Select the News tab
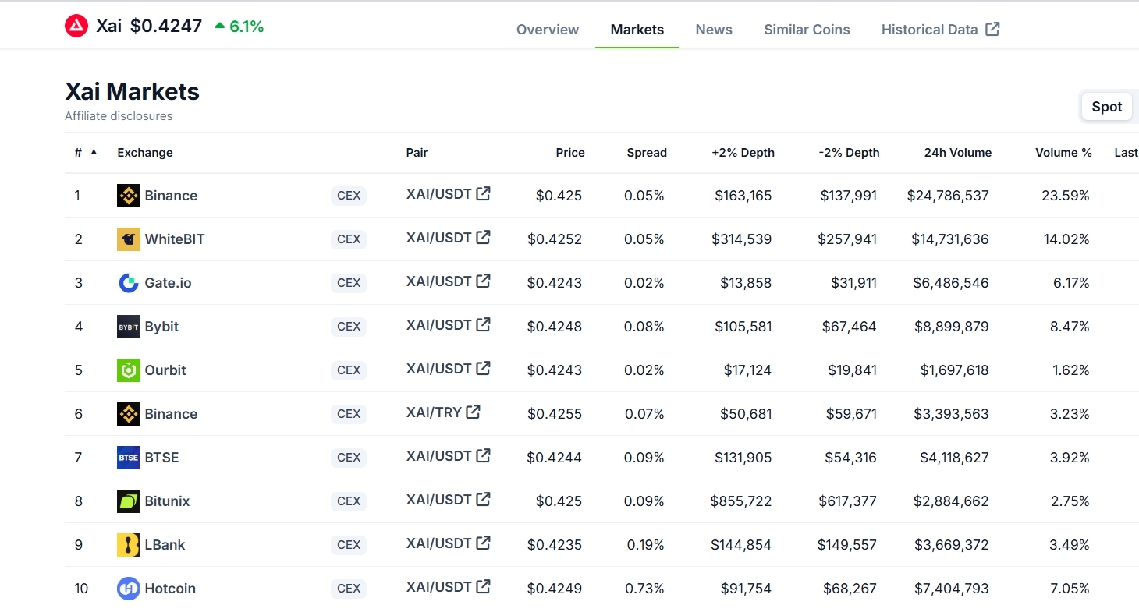Viewport: 1139px width, 612px height. (714, 30)
